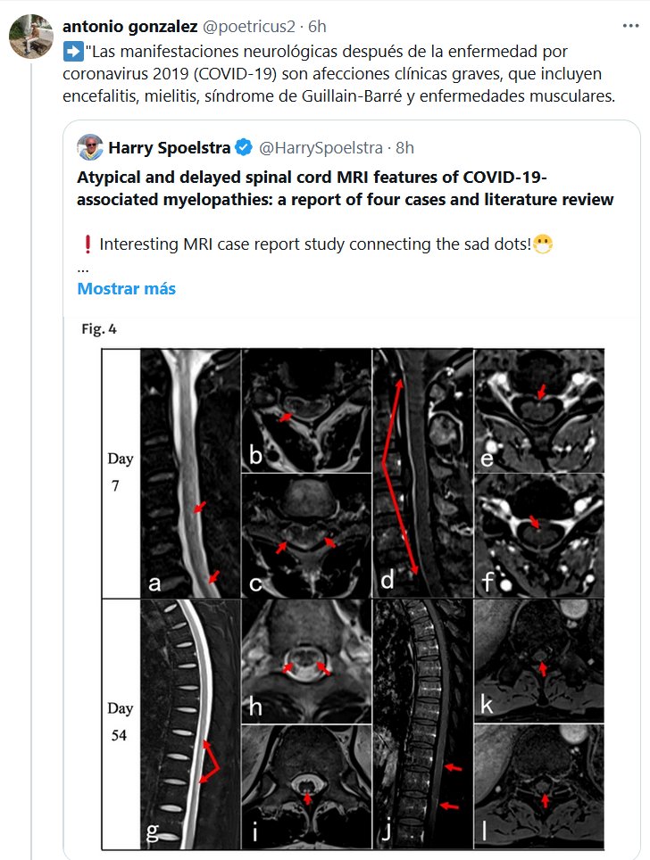Click the blue verified badge next to Harry Spoelstra
This screenshot has width=650, height=860.
(x=243, y=147)
